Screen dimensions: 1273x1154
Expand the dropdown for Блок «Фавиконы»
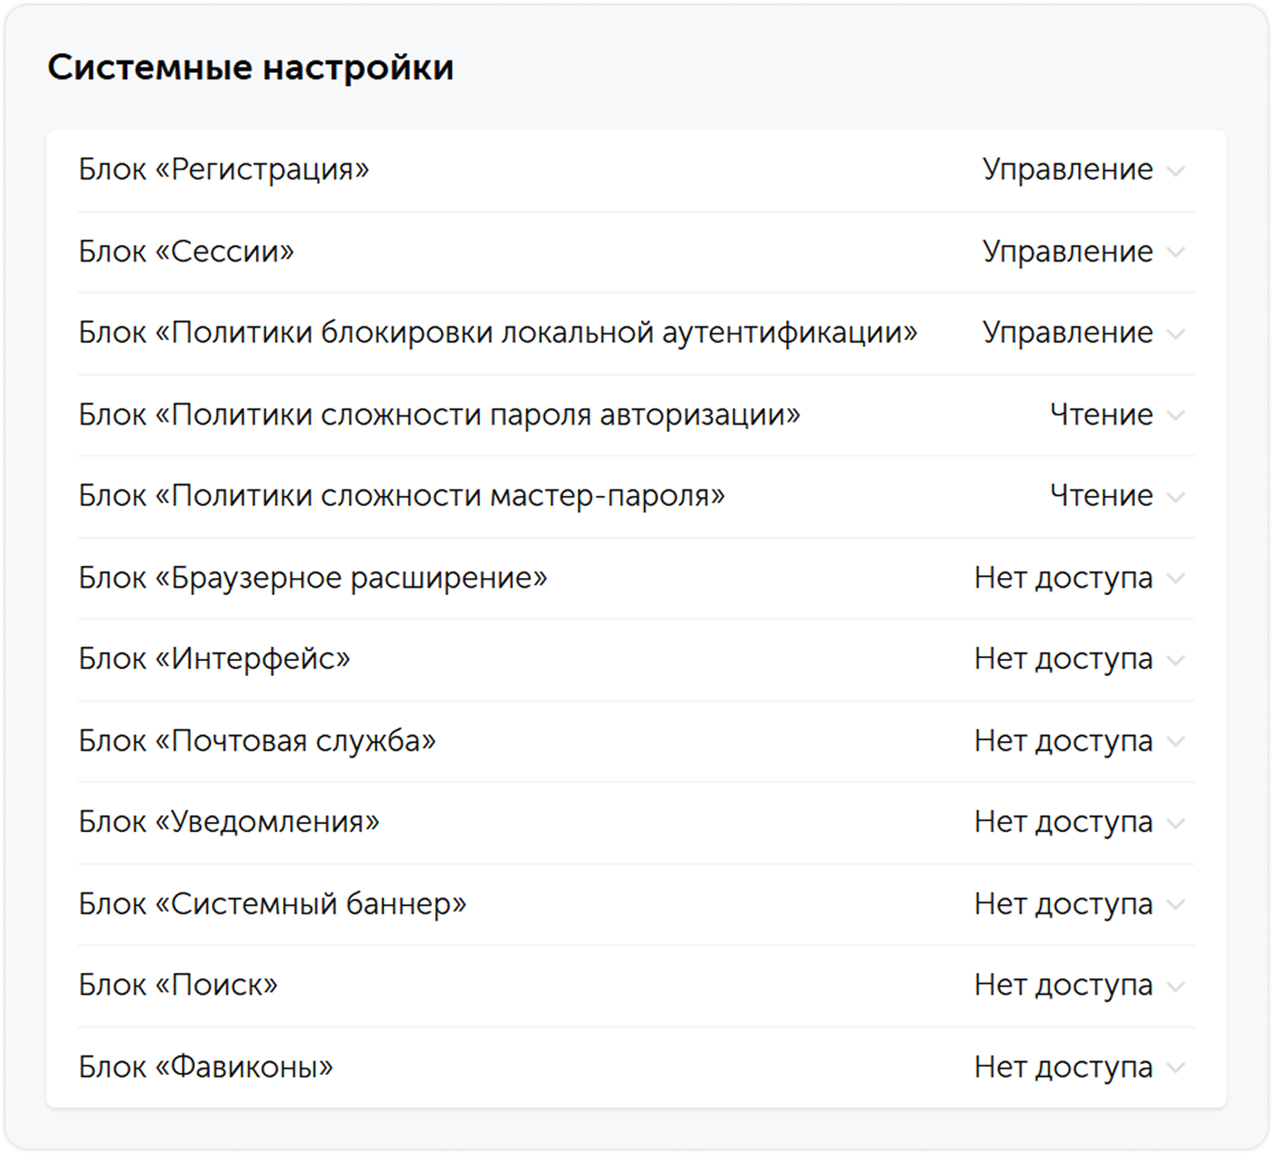[x=1176, y=1067]
